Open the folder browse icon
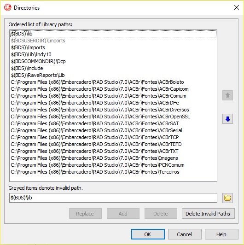This screenshot has height=245, width=244. (227, 198)
